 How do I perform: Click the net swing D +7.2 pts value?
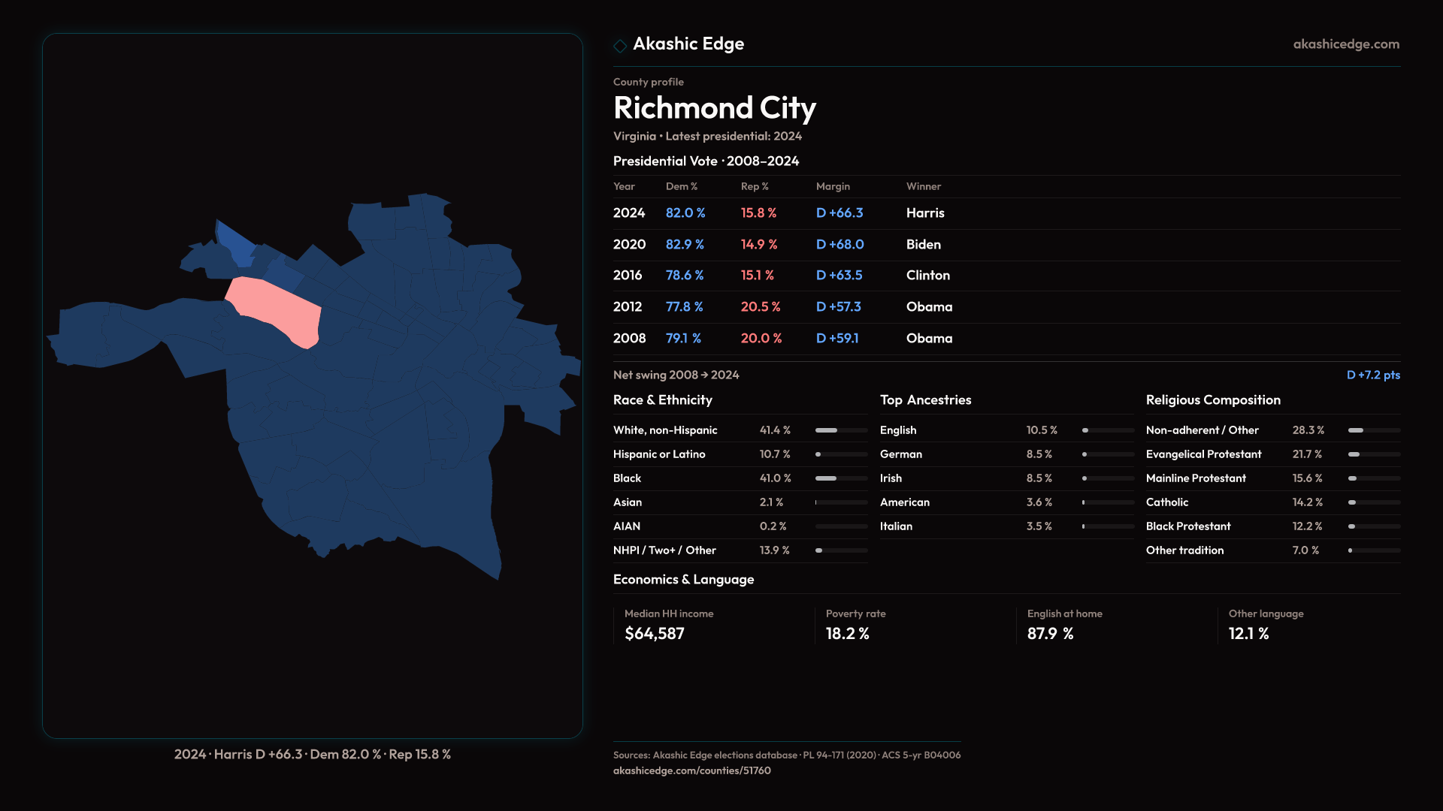(x=1373, y=375)
